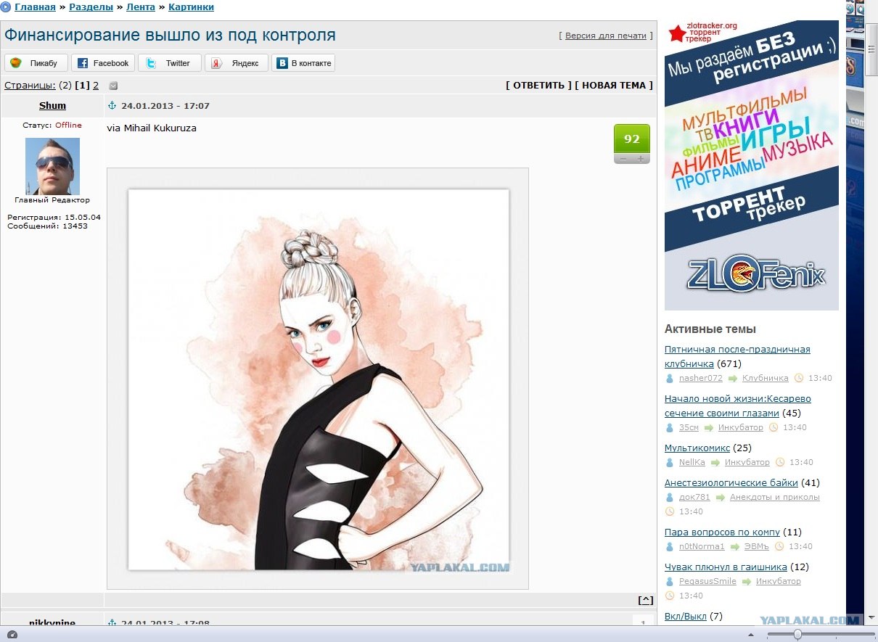The height and width of the screenshot is (642, 878).
Task: Go to the Лента breadcrumb link
Action: tap(141, 7)
